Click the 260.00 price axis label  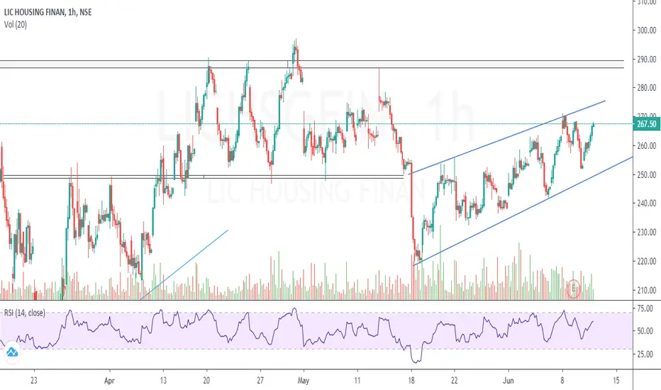pos(647,146)
